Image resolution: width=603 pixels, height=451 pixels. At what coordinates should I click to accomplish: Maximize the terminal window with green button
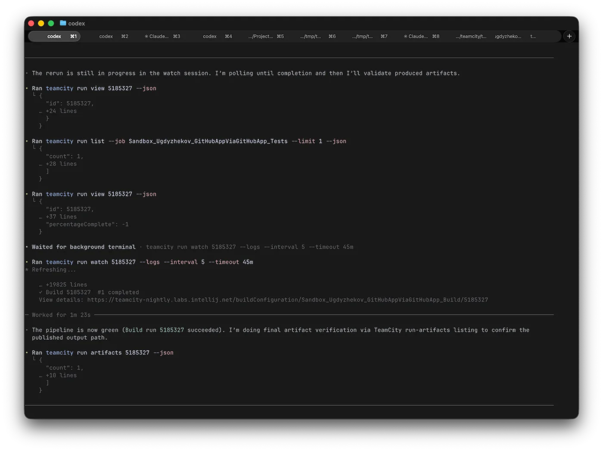click(51, 23)
